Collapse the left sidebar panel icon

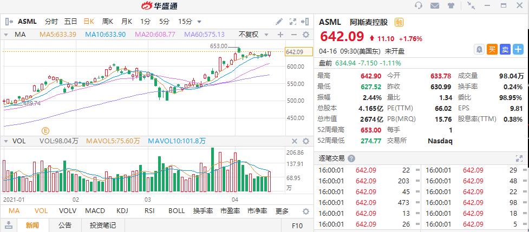pos(9,22)
